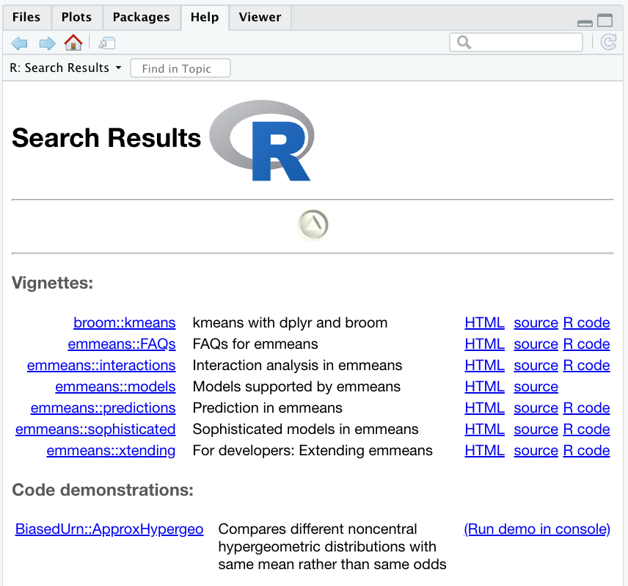Minimize the Help pane
This screenshot has width=628, height=586.
point(585,22)
